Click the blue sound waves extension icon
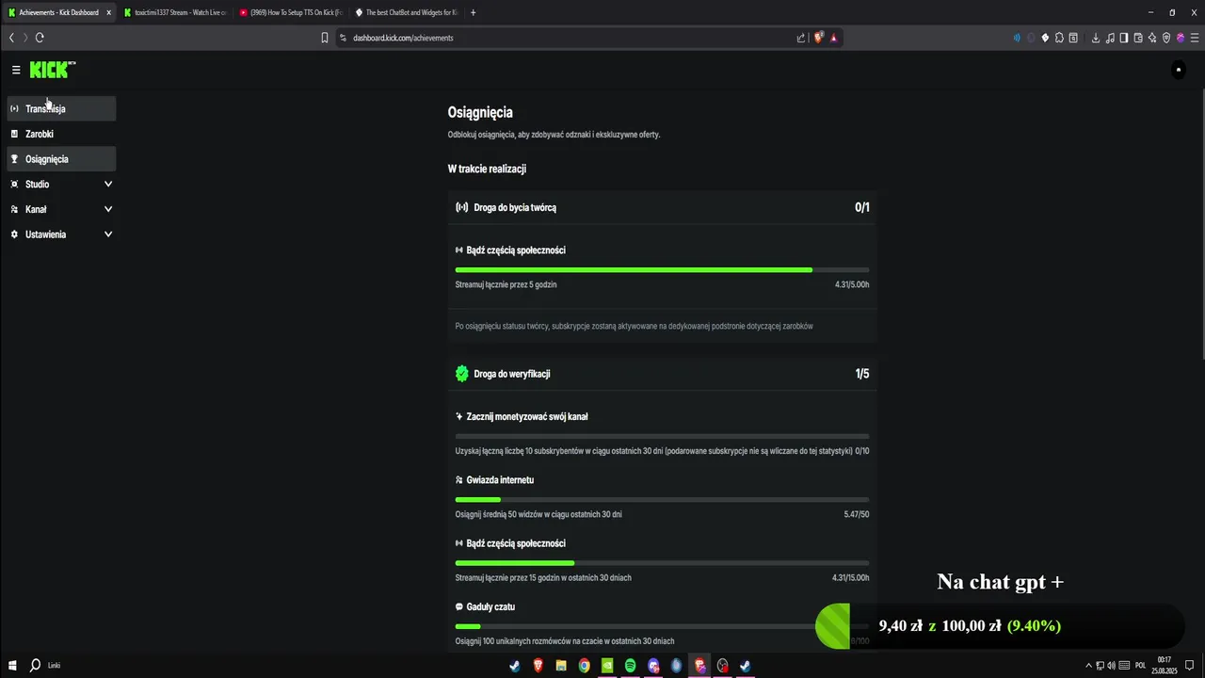 (1017, 38)
